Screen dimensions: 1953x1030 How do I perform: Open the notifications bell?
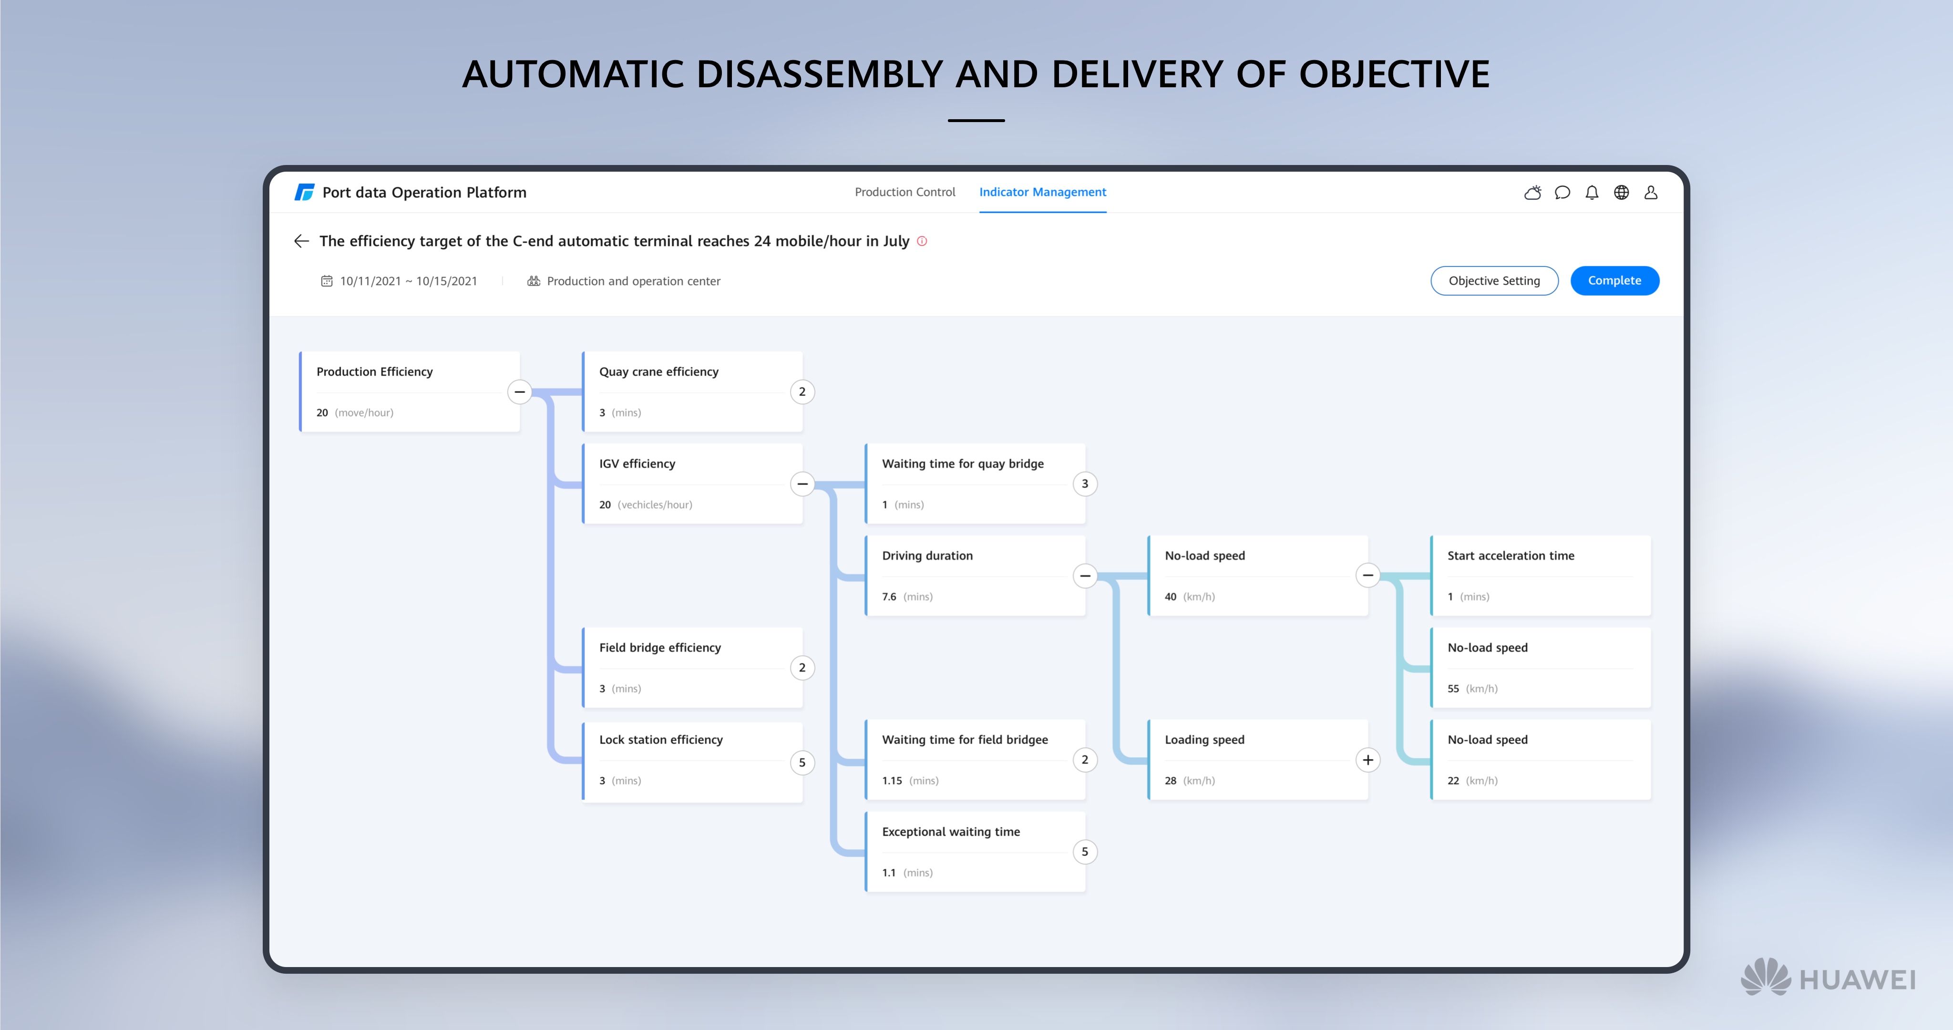(x=1592, y=193)
